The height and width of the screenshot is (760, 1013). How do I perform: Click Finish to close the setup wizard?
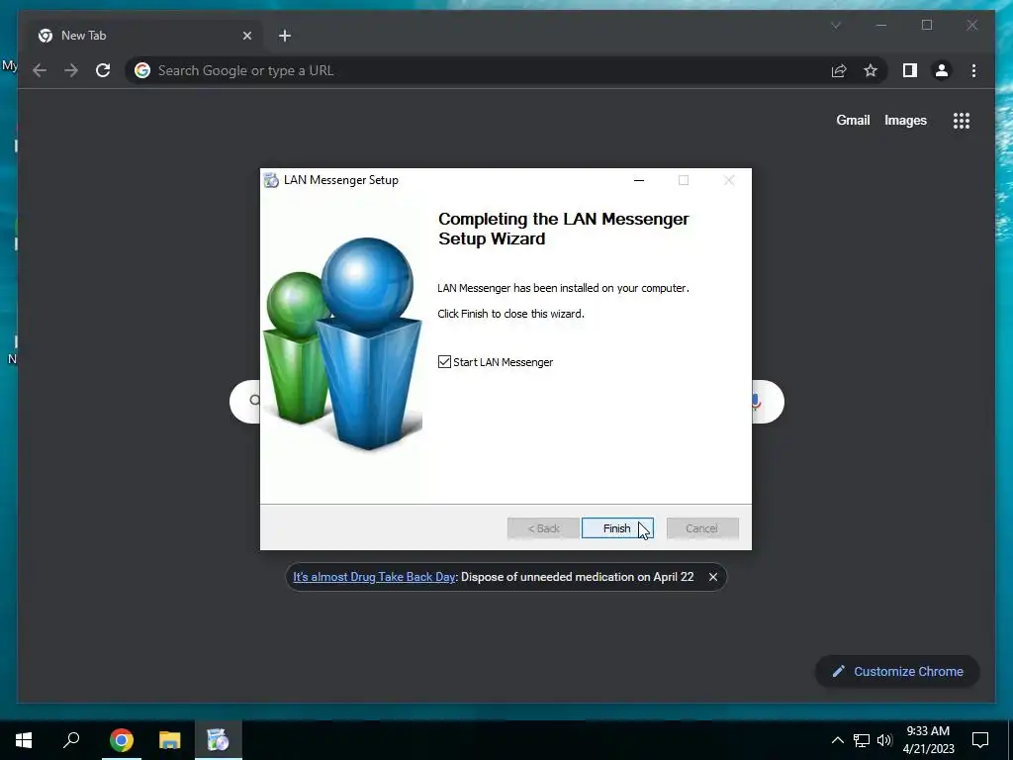(x=617, y=528)
